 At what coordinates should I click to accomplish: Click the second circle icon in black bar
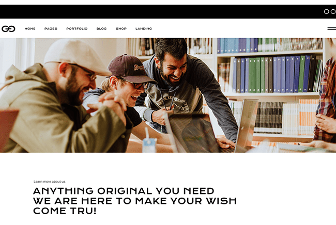(x=333, y=11)
